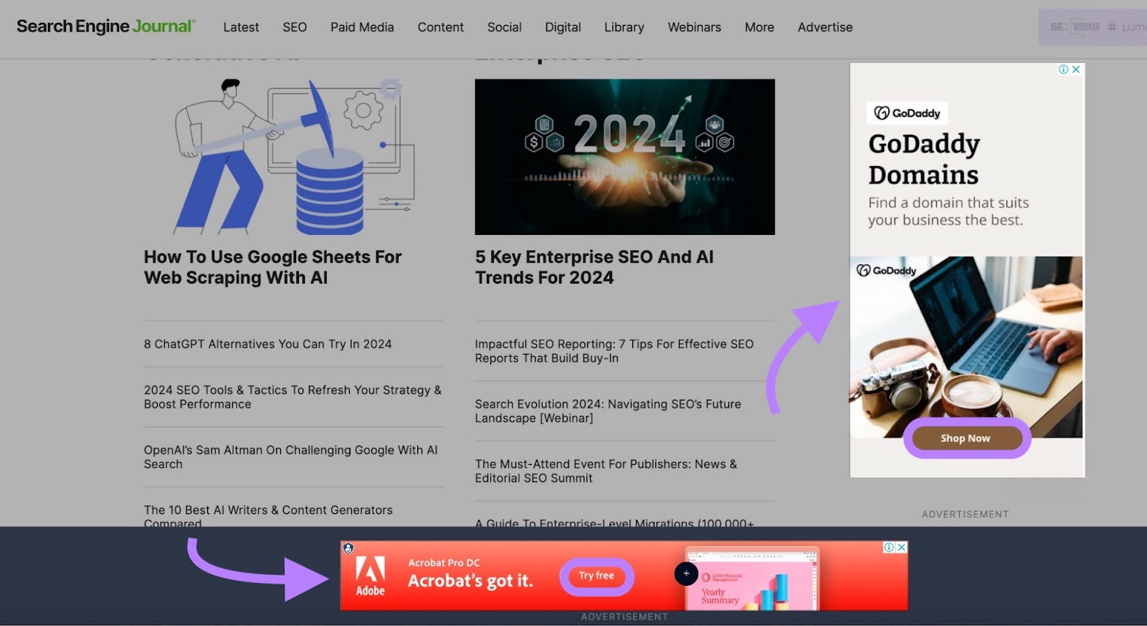Open the Google Sheets web scraping article
This screenshot has height=626, width=1147.
[x=272, y=267]
